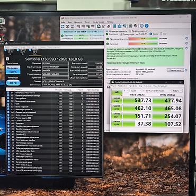Image resolution: width=196 pixels, height=196 pixels.
Task: Click the 477.94 write result in CrystalDiskMark
Action: (x=167, y=100)
